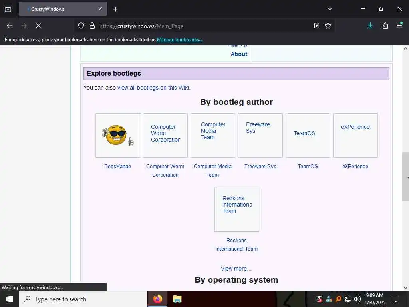Screen dimensions: 409x307
Task: Click Freeware Sys caption link
Action: pos(260,167)
